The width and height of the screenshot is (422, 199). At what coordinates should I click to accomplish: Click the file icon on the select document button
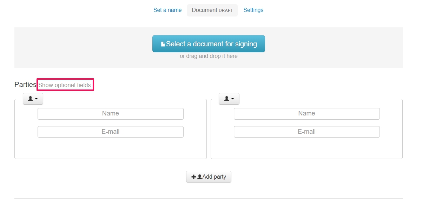click(163, 44)
